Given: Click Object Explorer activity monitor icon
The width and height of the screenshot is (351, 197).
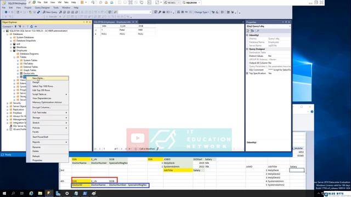Looking at the screenshot, I should [x=36, y=27].
